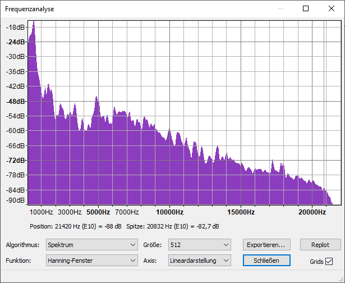345x283 pixels.
Task: Click the Position 21420 Hz readout
Action: pyautogui.click(x=76, y=226)
